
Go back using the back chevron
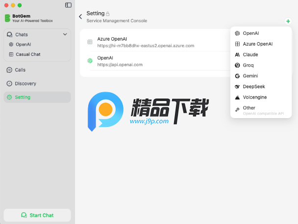coord(80,17)
